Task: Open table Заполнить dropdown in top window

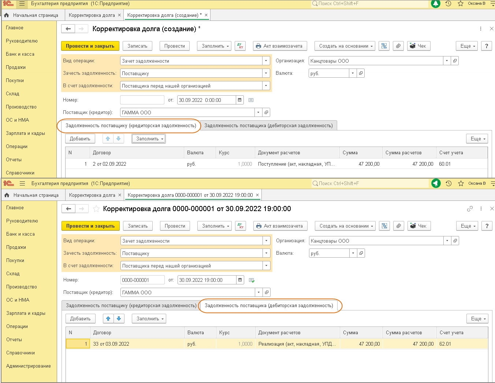Action: (149, 139)
